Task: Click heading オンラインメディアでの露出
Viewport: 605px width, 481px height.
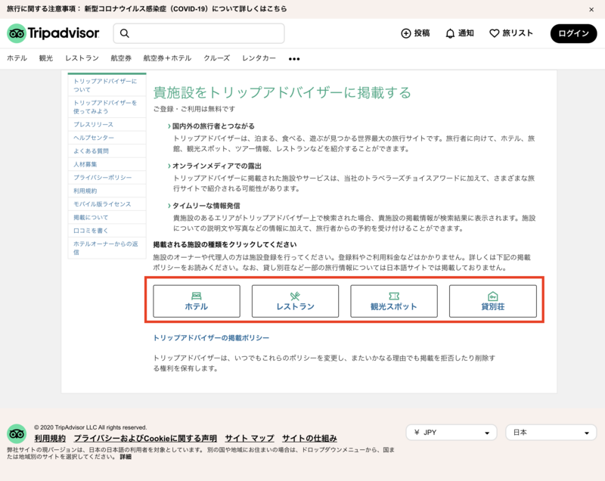Action: click(217, 166)
